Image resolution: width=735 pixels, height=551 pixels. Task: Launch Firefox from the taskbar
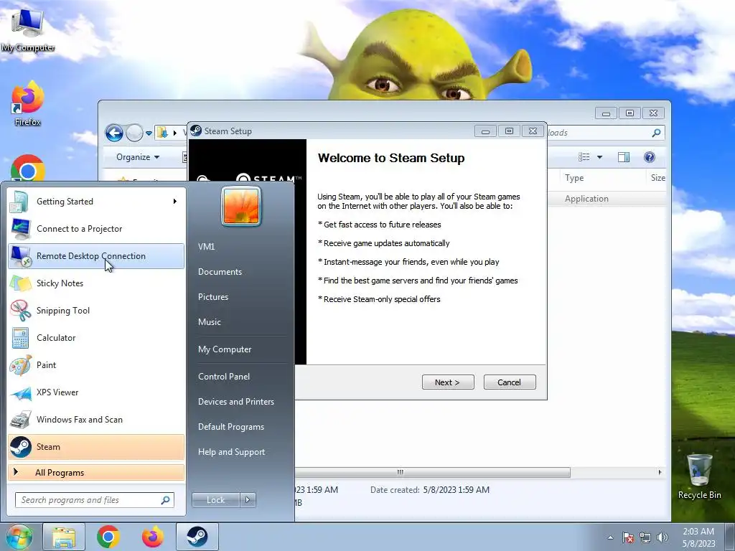click(153, 537)
